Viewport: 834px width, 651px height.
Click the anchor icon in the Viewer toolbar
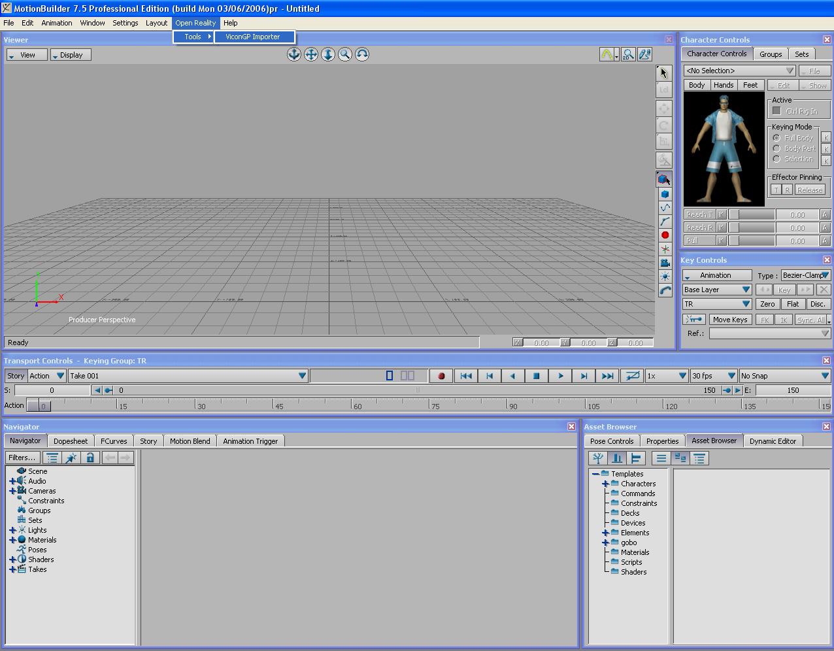(294, 54)
